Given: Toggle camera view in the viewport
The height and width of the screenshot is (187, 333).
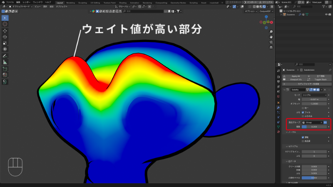Looking at the screenshot, I should pos(271,42).
